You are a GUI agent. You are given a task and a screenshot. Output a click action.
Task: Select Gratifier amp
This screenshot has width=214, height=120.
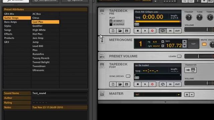(x=45, y=26)
